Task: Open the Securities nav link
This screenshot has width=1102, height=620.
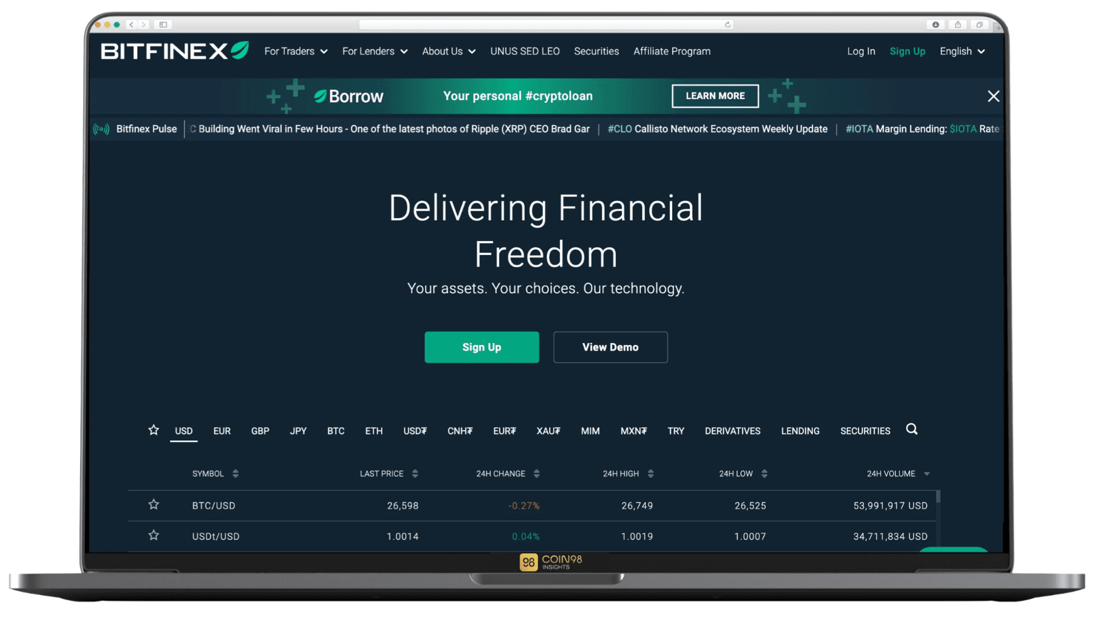Action: click(x=596, y=51)
